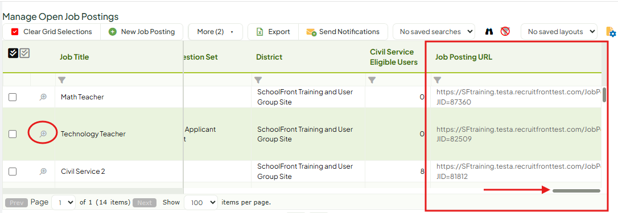
Task: Sort by the Job Posting URL header
Action: pyautogui.click(x=463, y=57)
